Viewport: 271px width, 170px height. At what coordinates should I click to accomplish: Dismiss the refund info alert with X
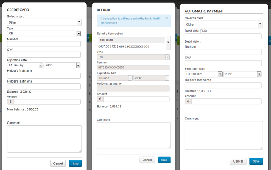(167, 19)
